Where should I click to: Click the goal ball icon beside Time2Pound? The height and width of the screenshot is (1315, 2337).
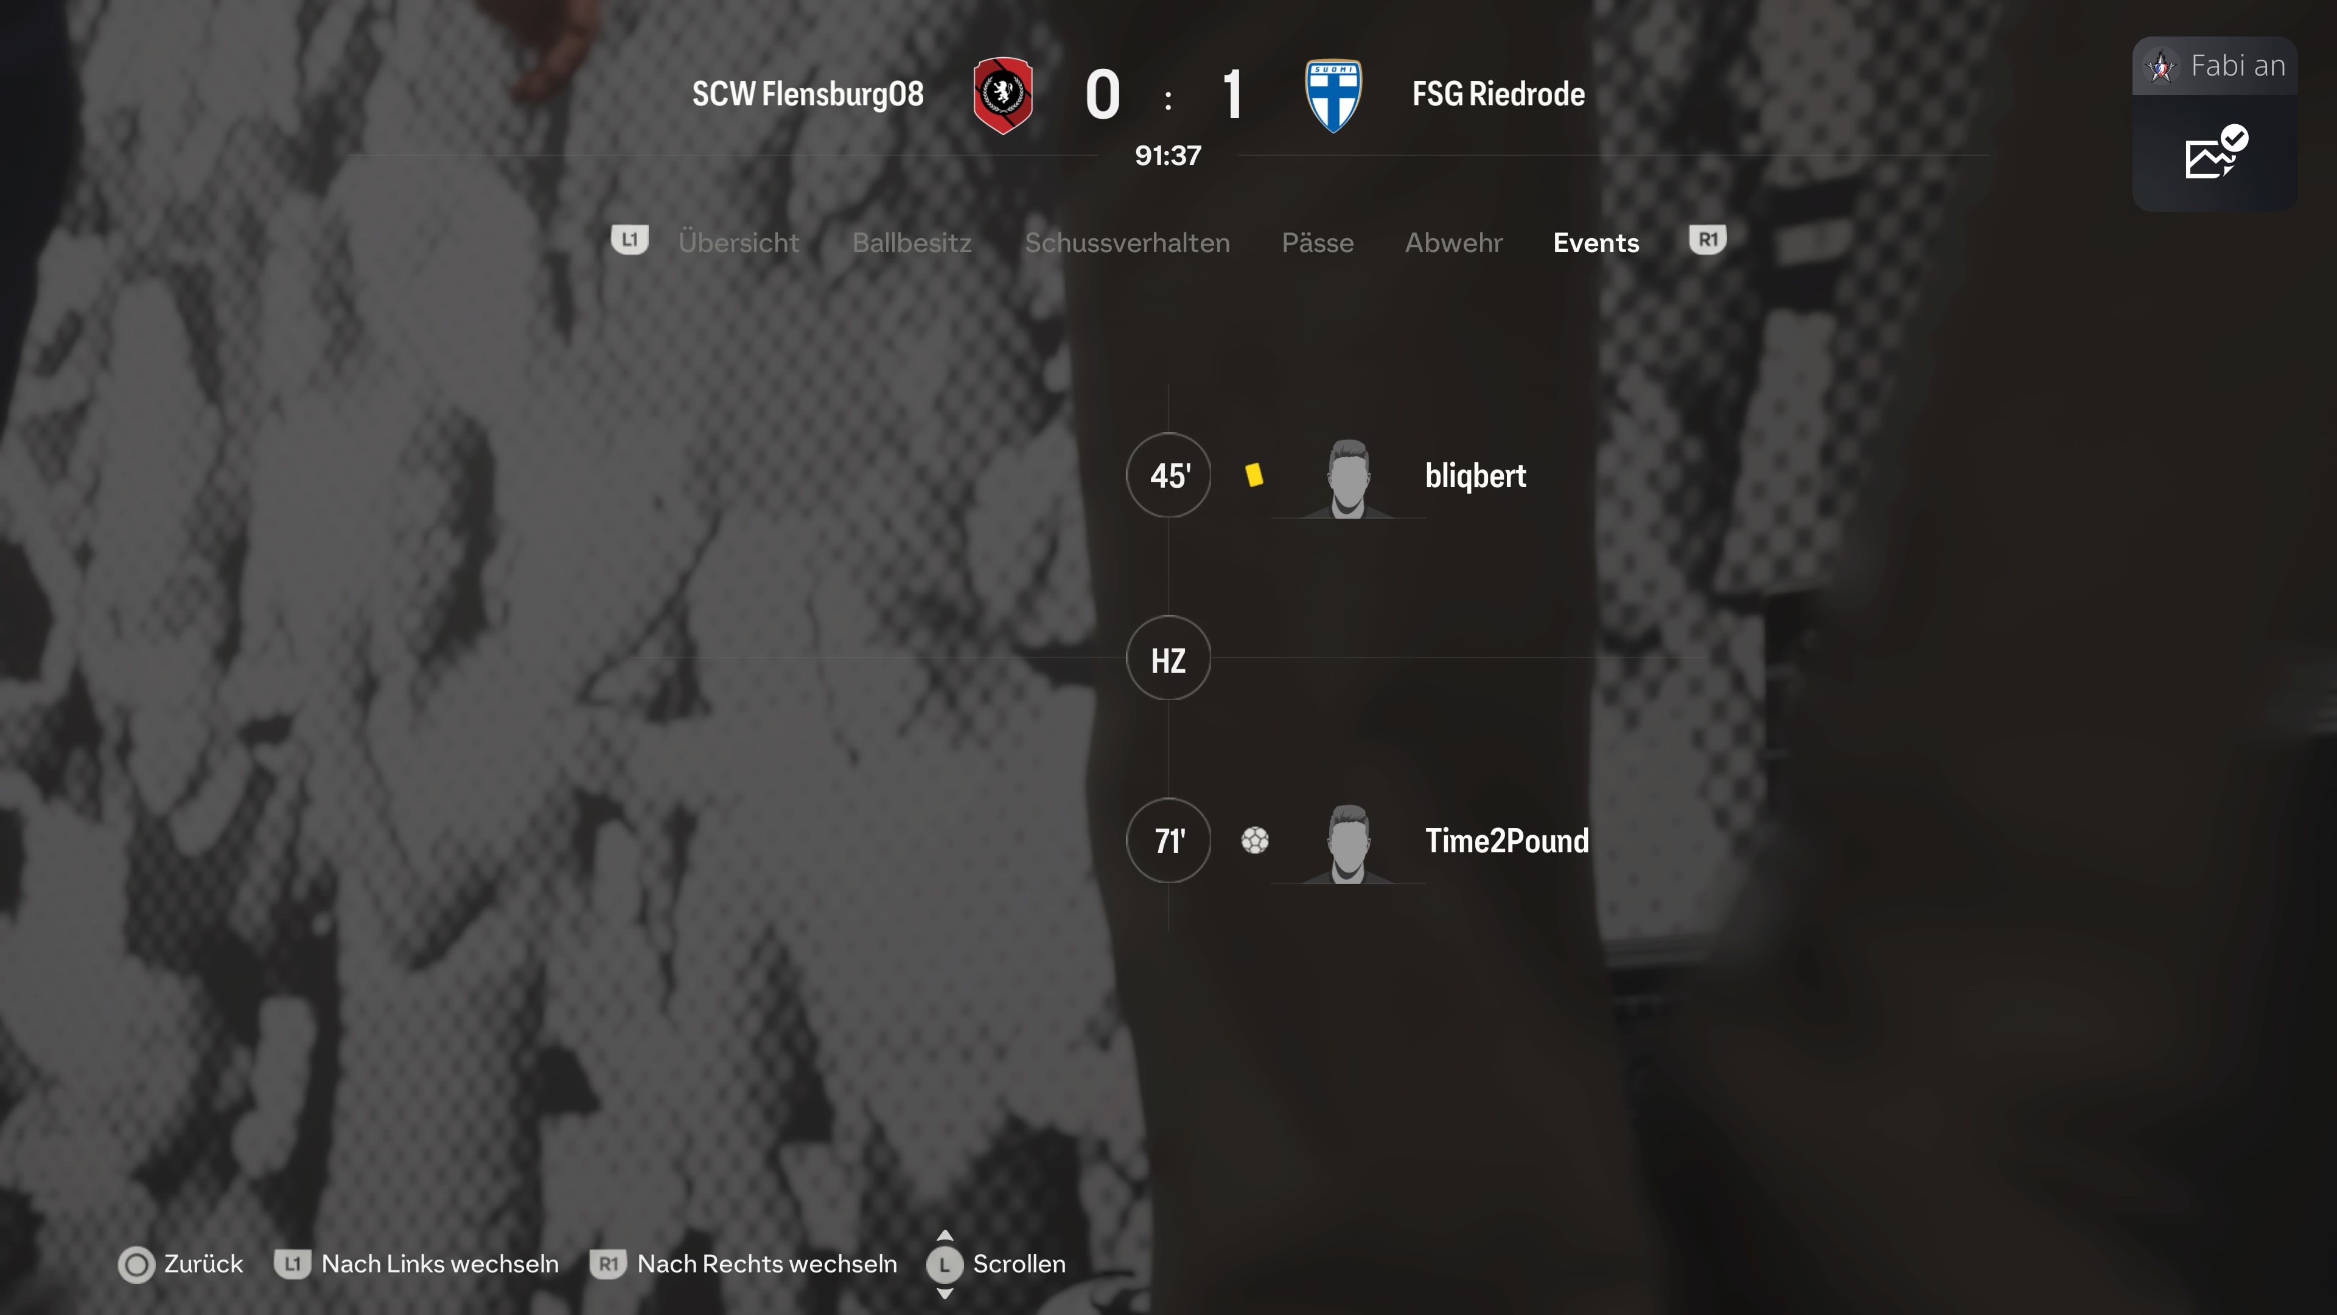[1255, 840]
